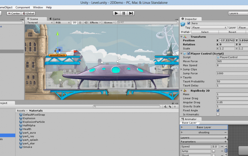This screenshot has height=156, width=248.
Task: Click the prefab Revert button
Action: 232,32
